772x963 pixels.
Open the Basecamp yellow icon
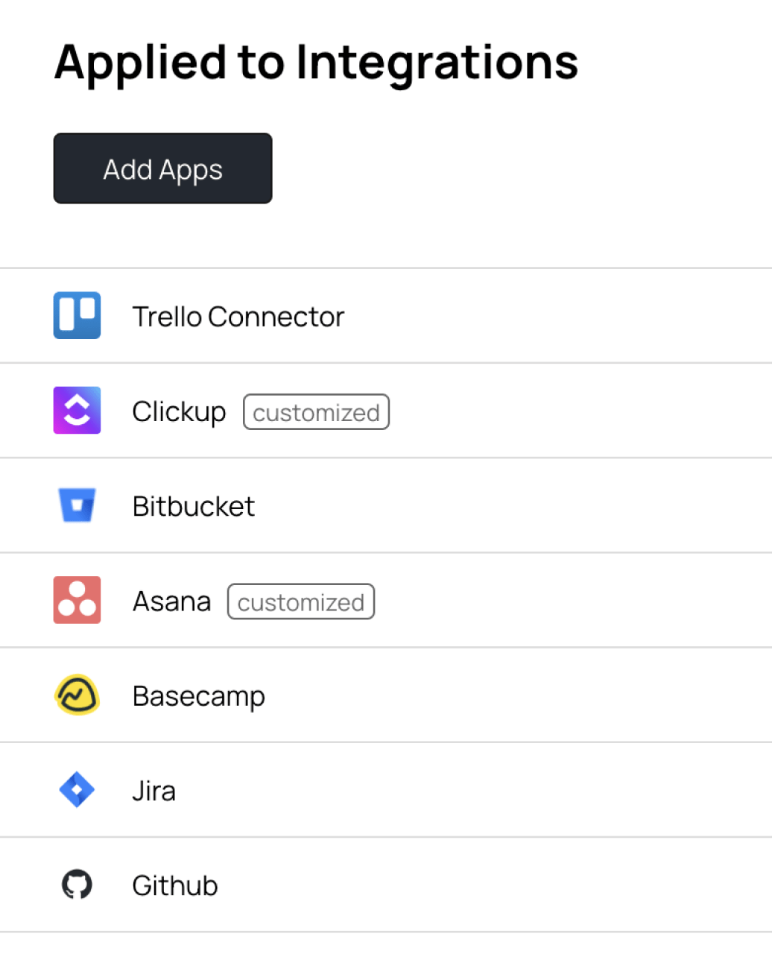[77, 695]
